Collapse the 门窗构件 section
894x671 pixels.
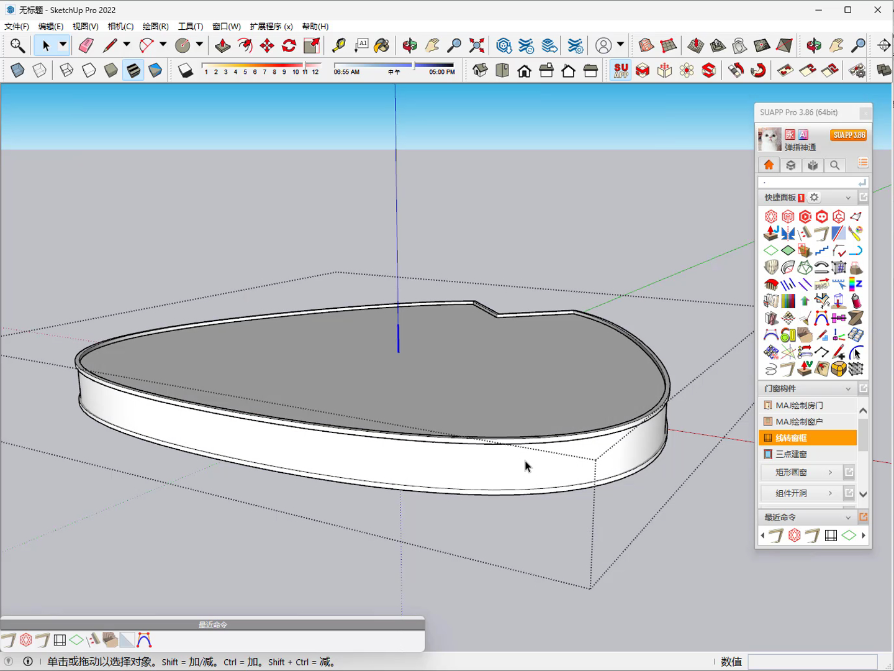point(848,389)
